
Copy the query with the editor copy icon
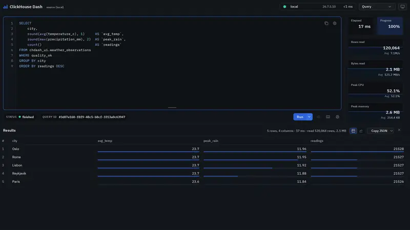[326, 23]
